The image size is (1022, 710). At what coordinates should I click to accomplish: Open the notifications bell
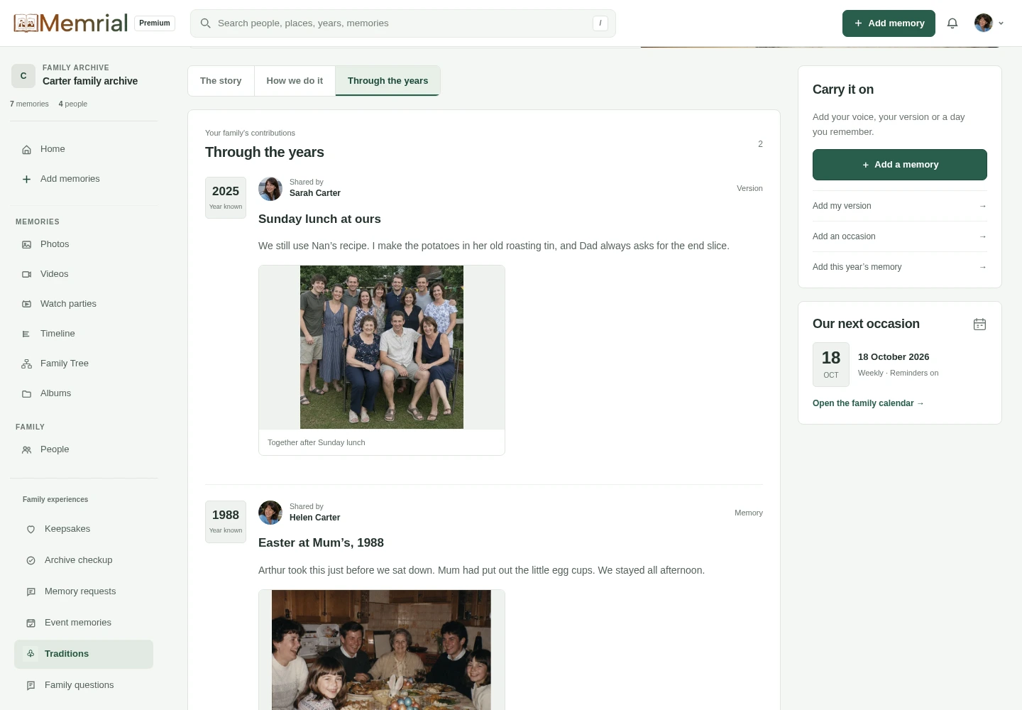[x=952, y=23]
